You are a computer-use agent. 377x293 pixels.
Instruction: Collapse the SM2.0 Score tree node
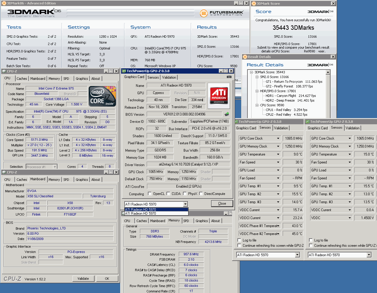tap(257, 77)
